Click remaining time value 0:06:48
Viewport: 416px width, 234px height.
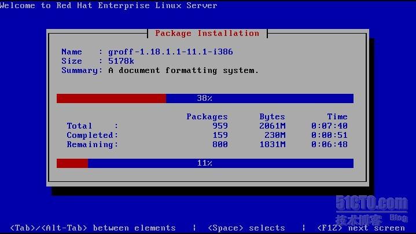329,144
